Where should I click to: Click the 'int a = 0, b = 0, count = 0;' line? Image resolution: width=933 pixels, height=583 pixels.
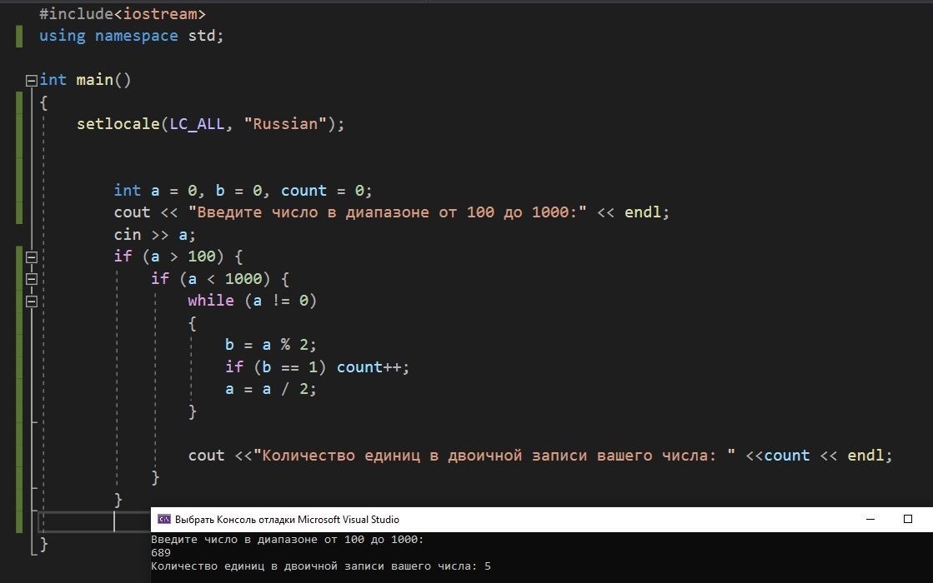point(243,191)
